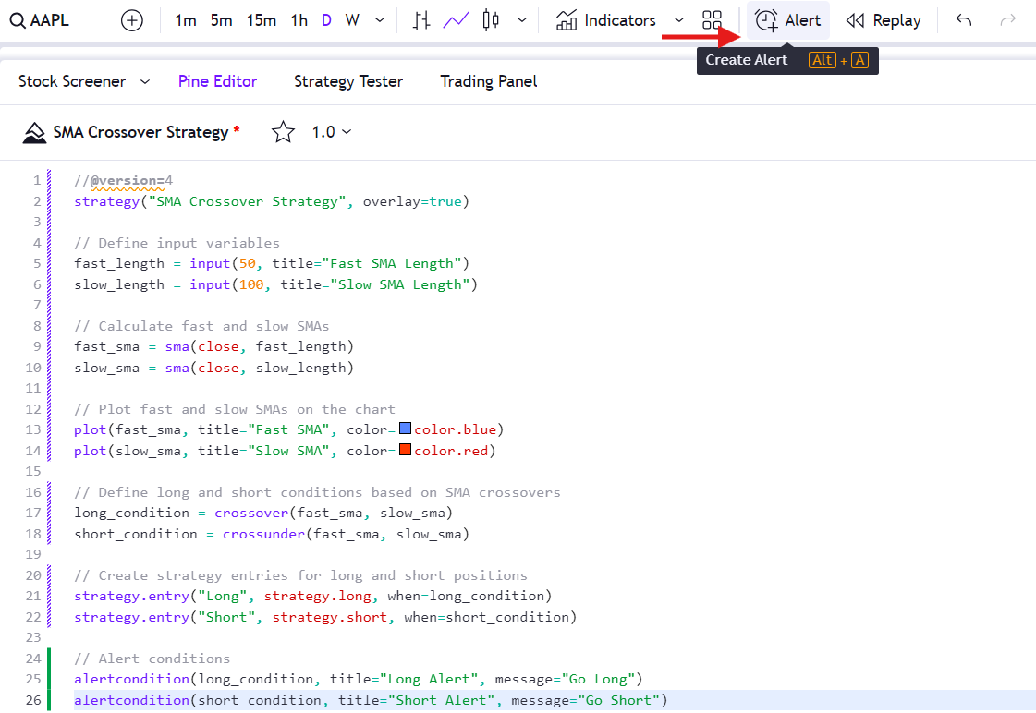The width and height of the screenshot is (1036, 713).
Task: Expand the indicator templates dropdown arrow
Action: click(x=679, y=20)
